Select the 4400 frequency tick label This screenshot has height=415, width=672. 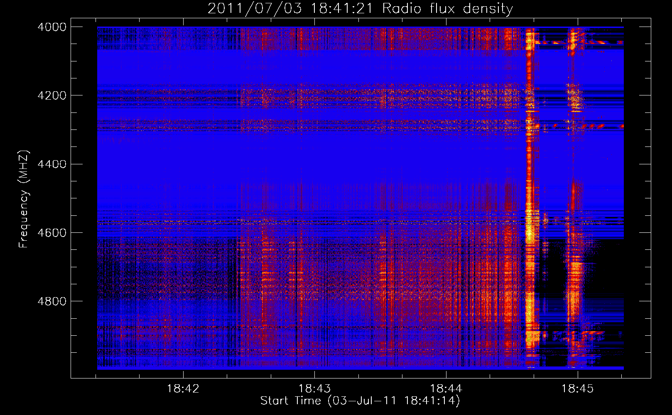tap(52, 164)
